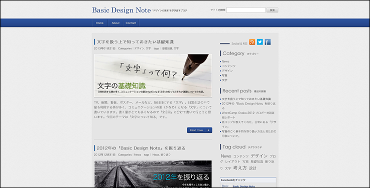Open the News category under second post date

[138, 154]
